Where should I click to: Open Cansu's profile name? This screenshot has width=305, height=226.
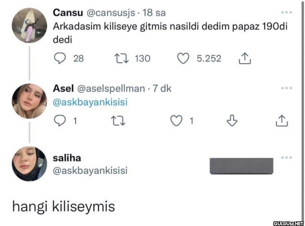68,13
